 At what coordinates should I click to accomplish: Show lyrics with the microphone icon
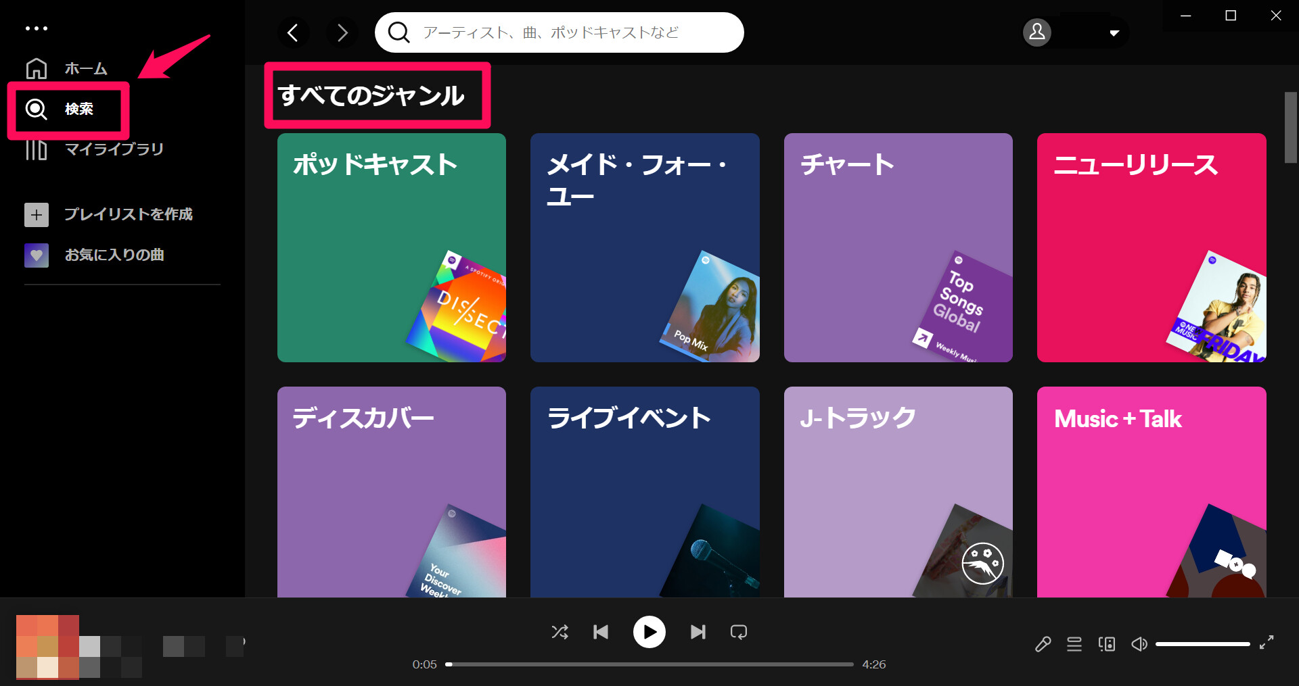point(1043,644)
